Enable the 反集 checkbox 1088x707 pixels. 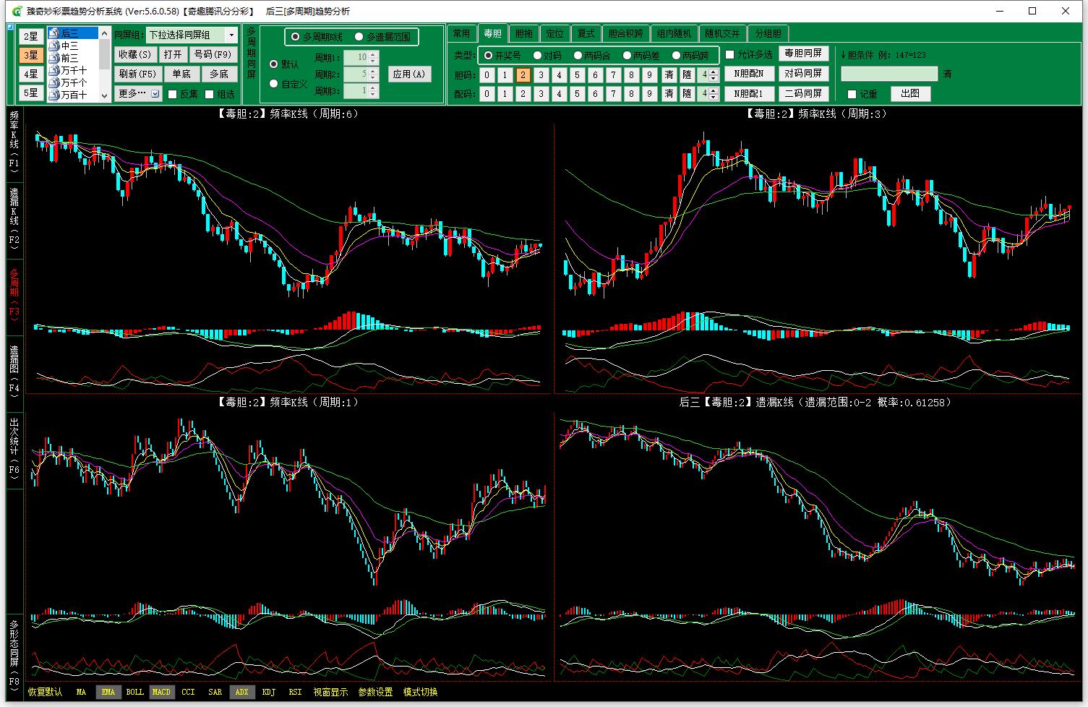coord(173,94)
